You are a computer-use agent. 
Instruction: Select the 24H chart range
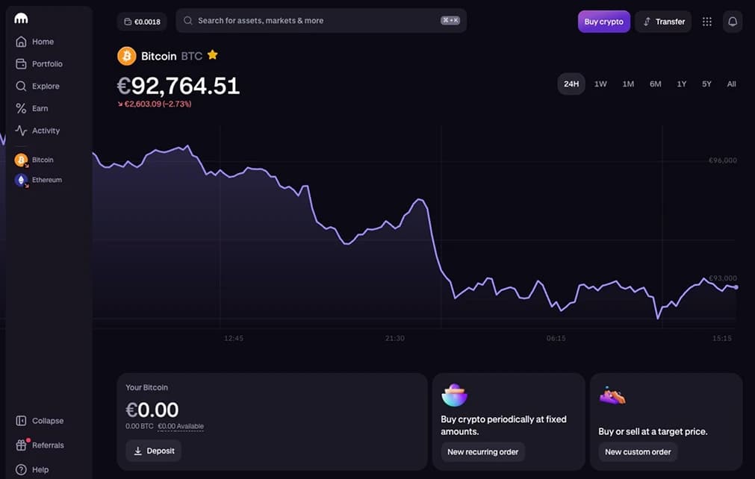click(571, 84)
